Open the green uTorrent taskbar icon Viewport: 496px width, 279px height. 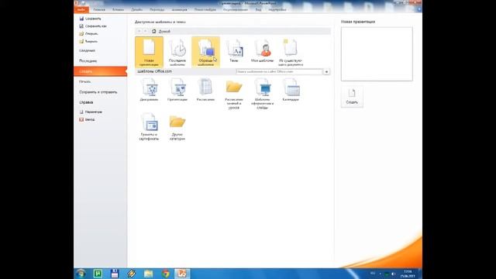(98, 274)
